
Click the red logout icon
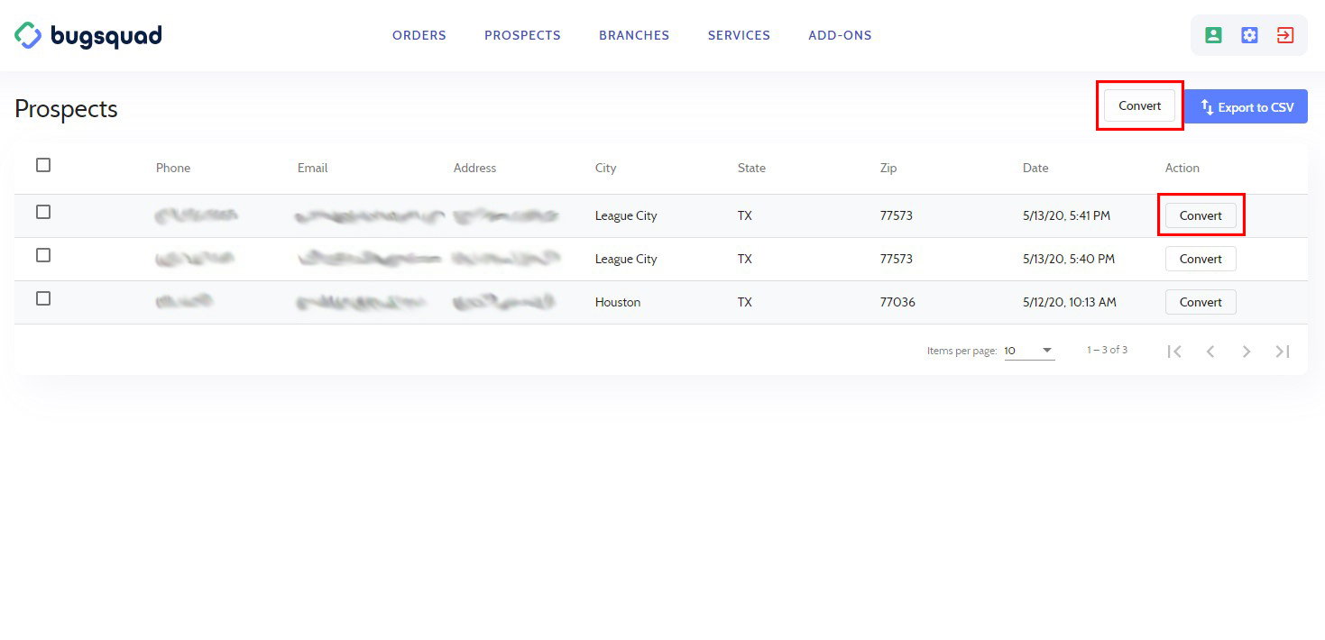[1284, 35]
